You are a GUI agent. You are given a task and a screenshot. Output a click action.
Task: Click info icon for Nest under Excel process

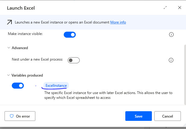point(171,60)
